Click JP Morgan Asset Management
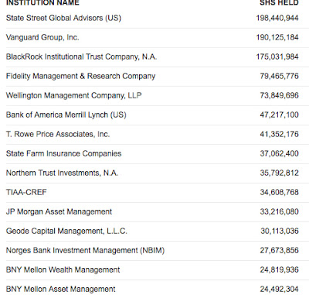Viewport: 309px width, 295px height. (59, 211)
